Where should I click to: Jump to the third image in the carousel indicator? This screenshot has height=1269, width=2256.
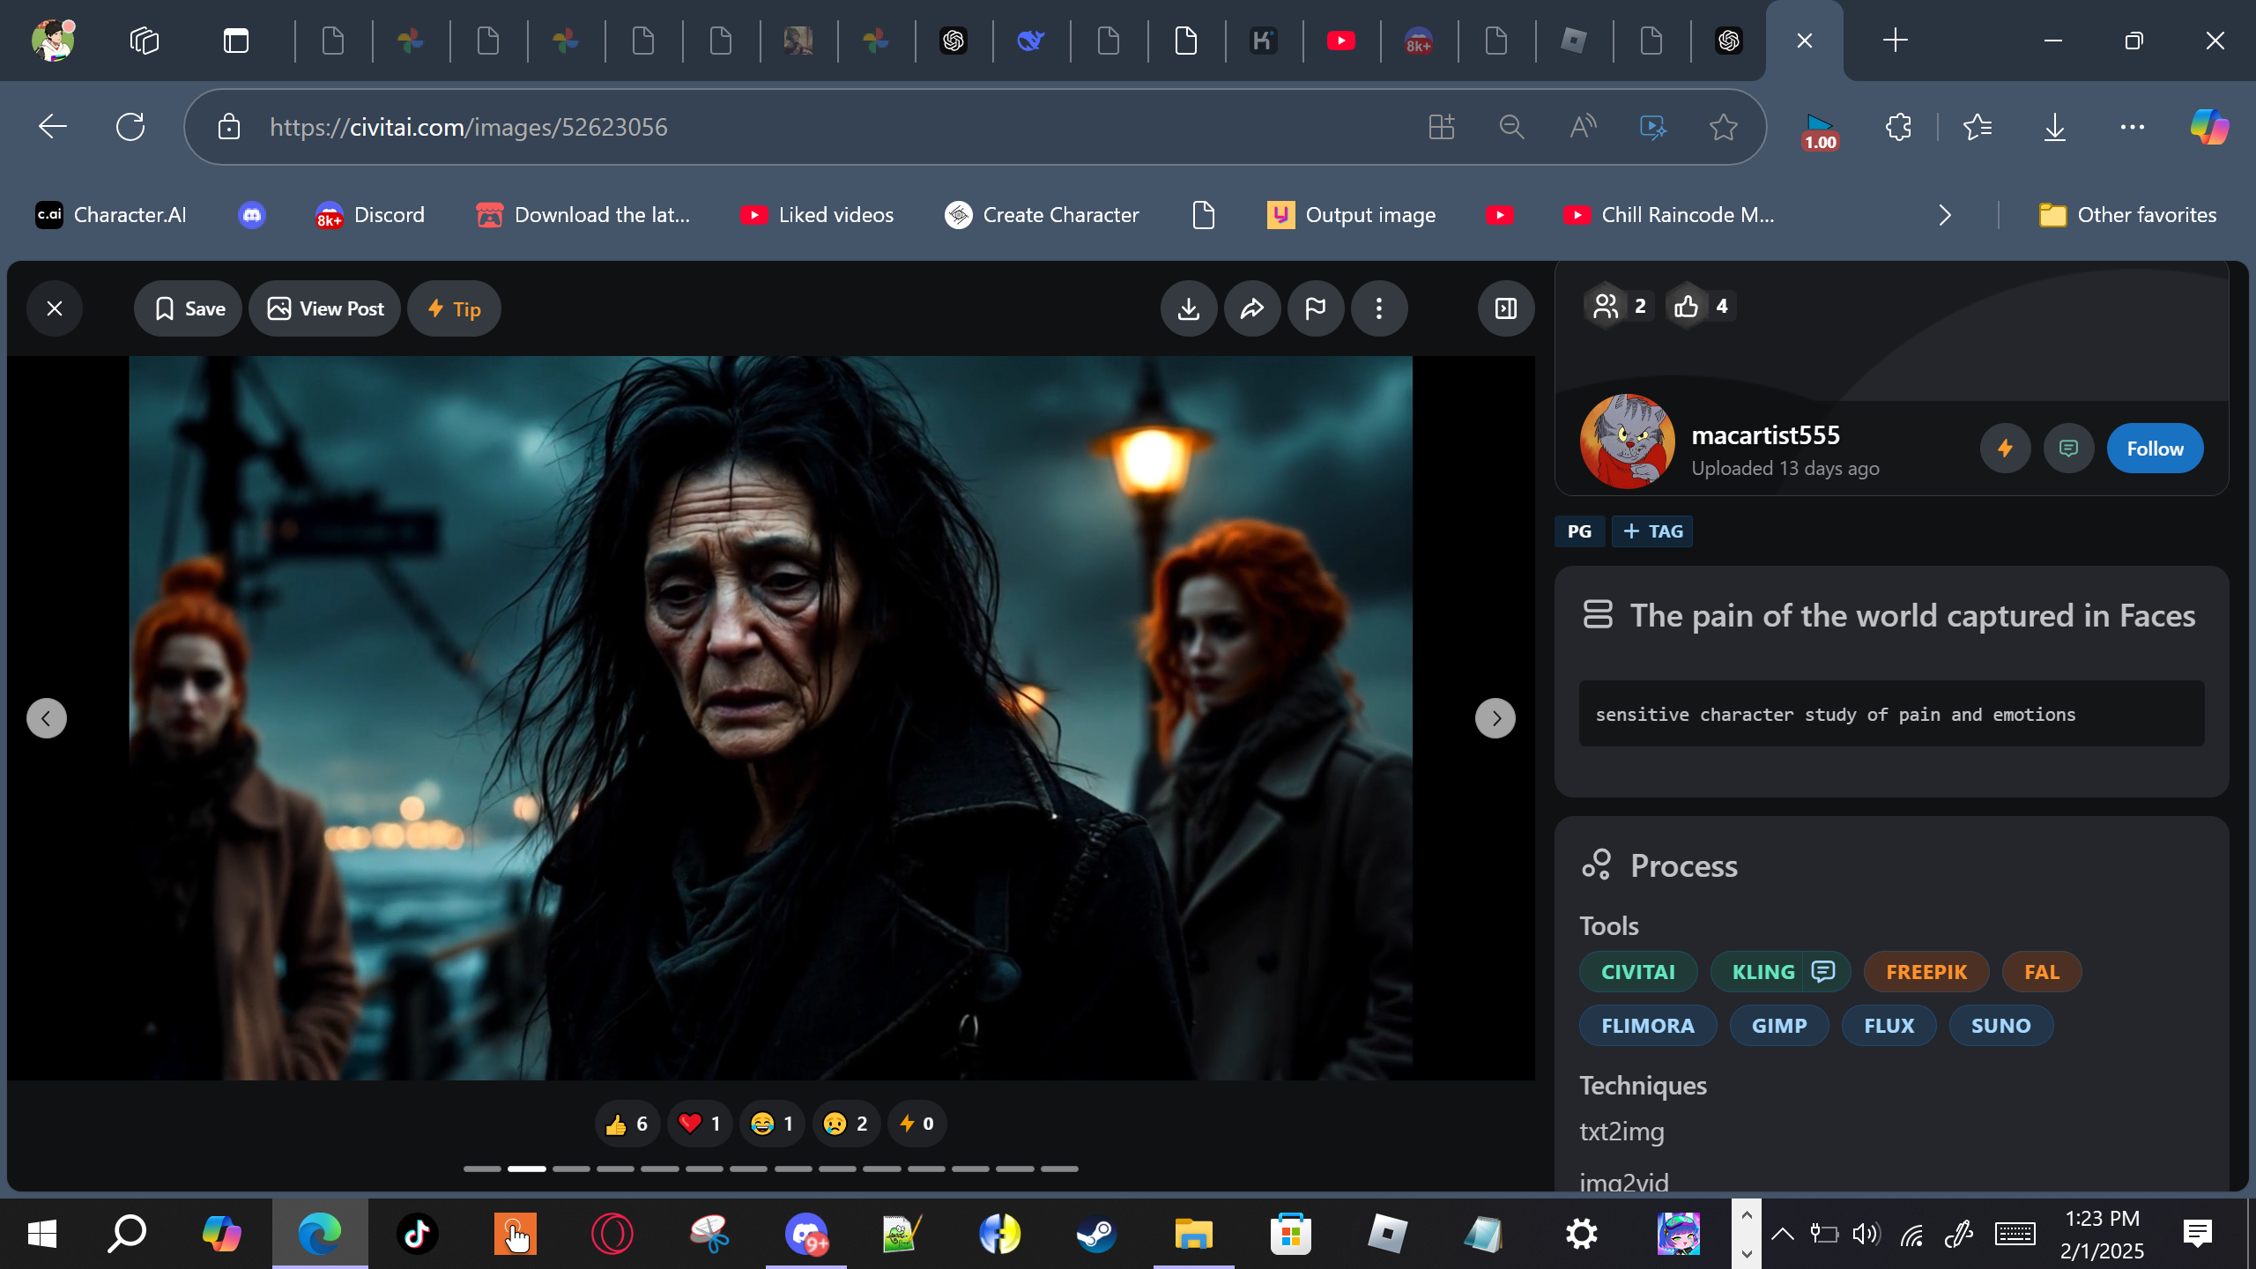click(571, 1169)
